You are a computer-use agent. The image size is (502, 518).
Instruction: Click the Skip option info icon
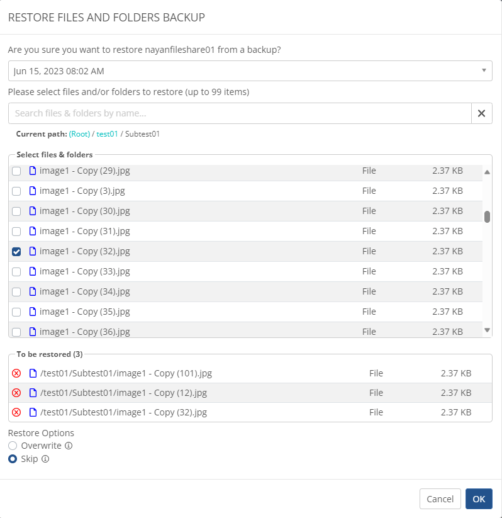(x=45, y=459)
